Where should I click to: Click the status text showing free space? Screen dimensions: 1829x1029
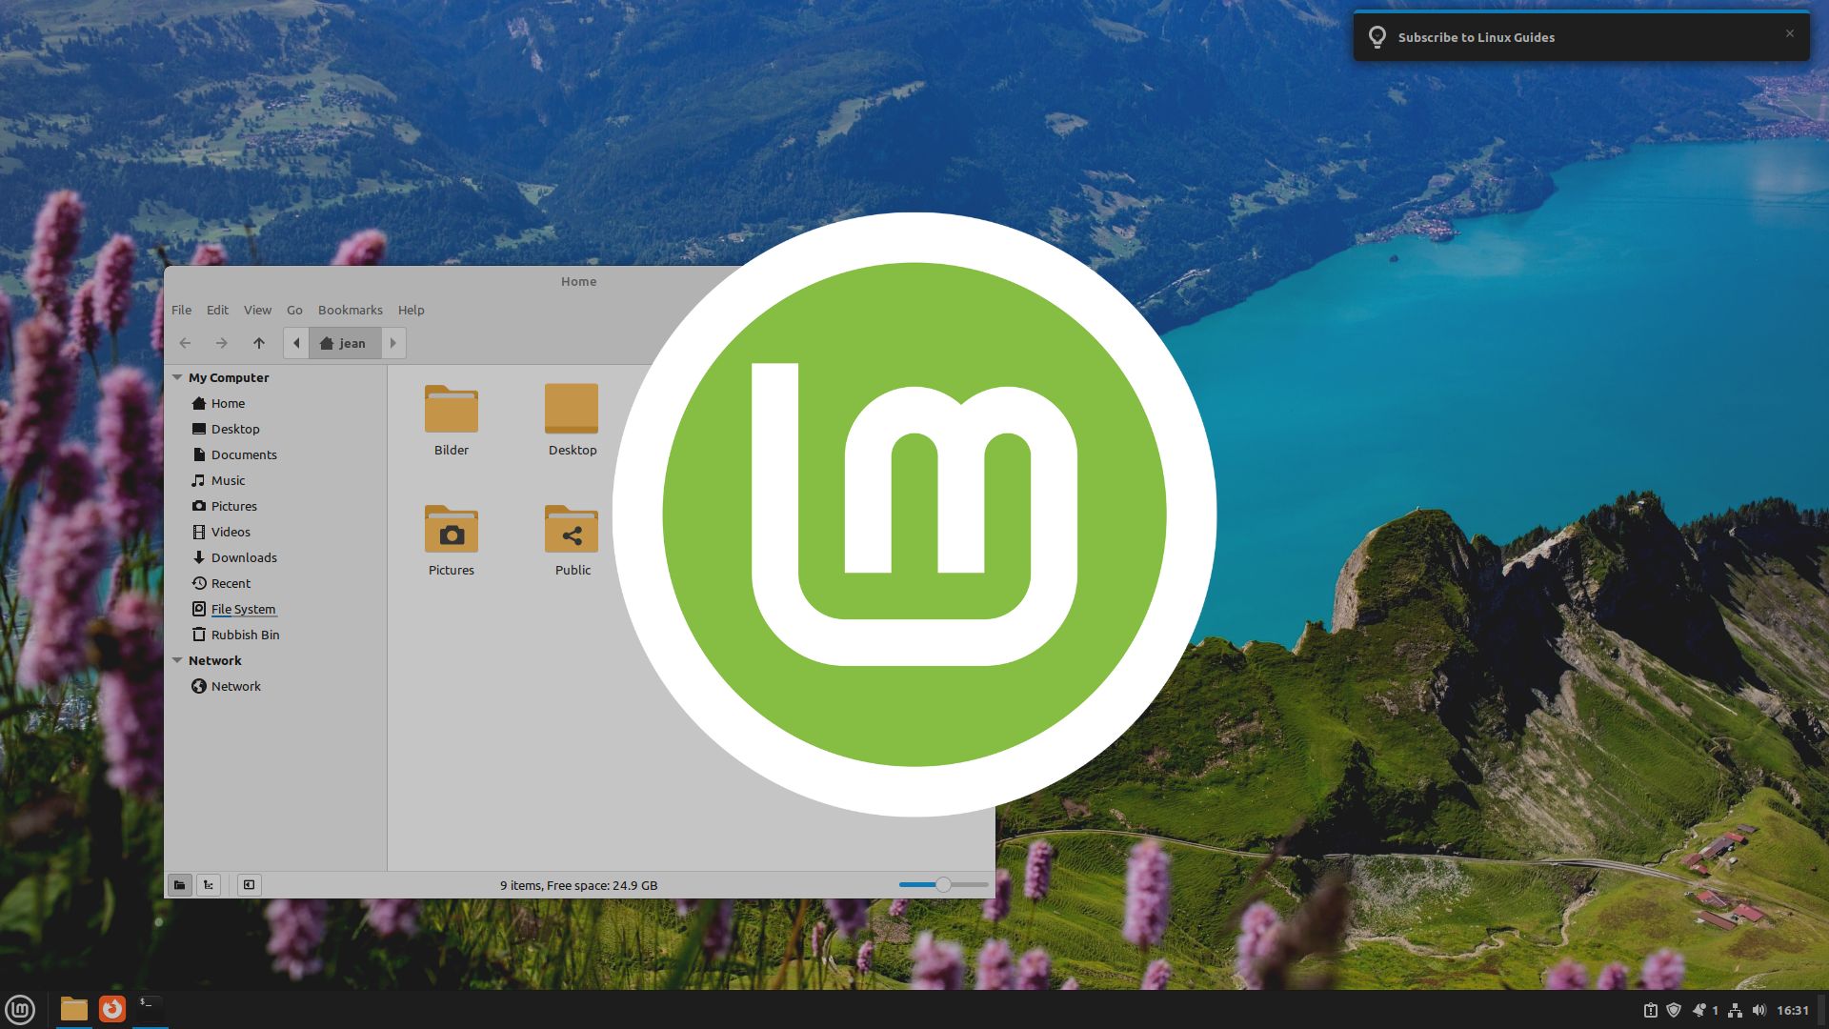point(579,885)
